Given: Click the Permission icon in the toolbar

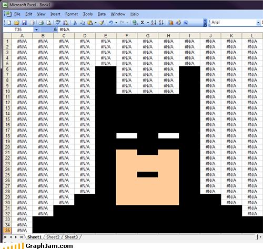Looking at the screenshot, I should click(32, 23).
